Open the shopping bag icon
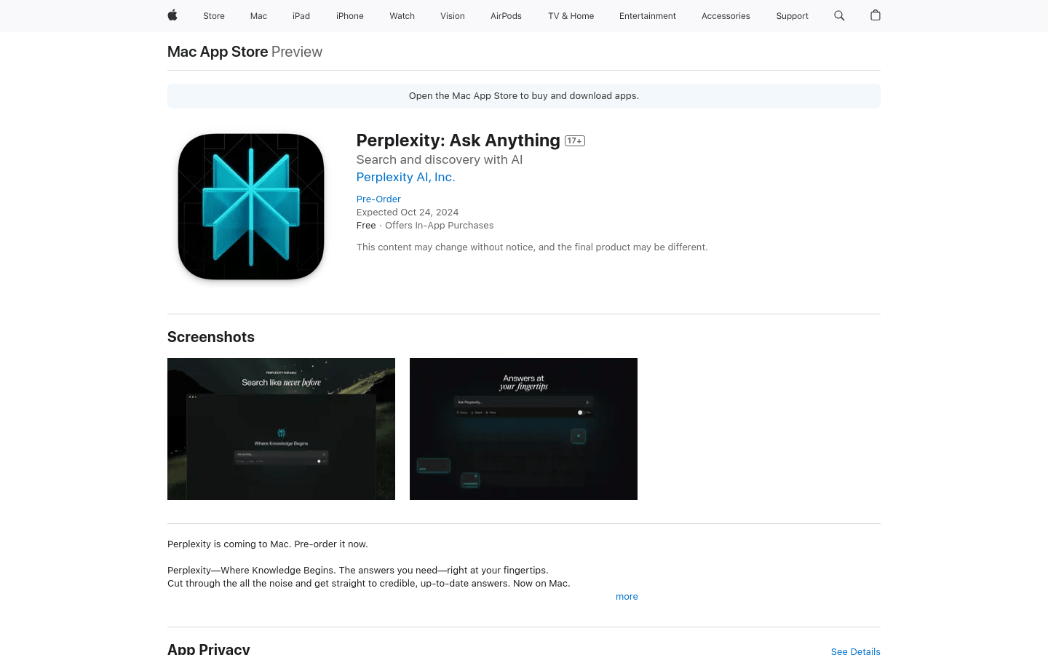The image size is (1048, 655). pyautogui.click(x=876, y=15)
